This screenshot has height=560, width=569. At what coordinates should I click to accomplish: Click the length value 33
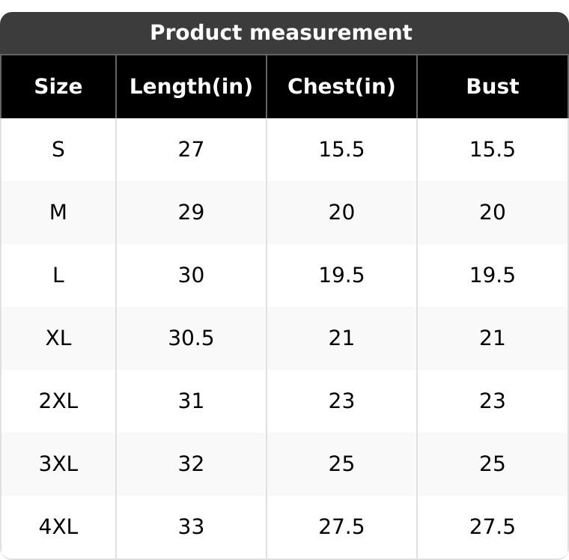coord(191,527)
